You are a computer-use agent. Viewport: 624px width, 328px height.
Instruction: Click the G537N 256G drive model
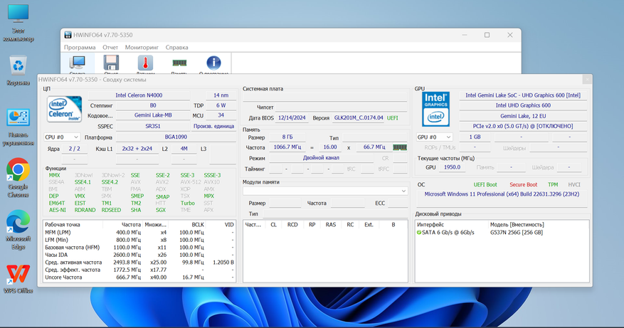tap(516, 233)
